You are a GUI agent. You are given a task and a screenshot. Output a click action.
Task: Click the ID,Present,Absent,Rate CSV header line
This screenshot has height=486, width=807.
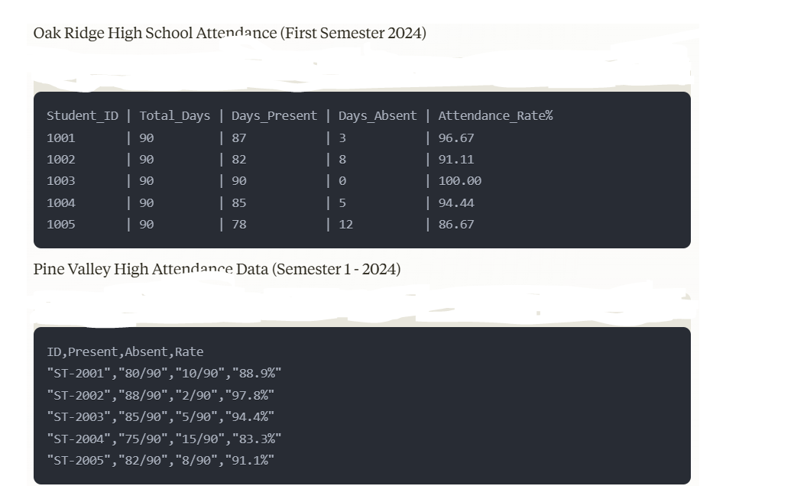(125, 352)
